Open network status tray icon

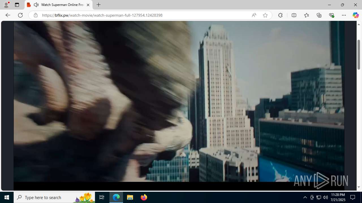319,197
